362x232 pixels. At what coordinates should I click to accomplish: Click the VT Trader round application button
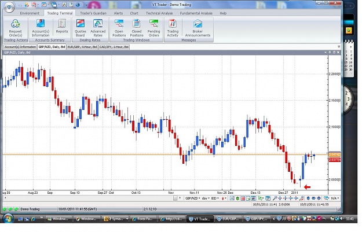pos(9,7)
